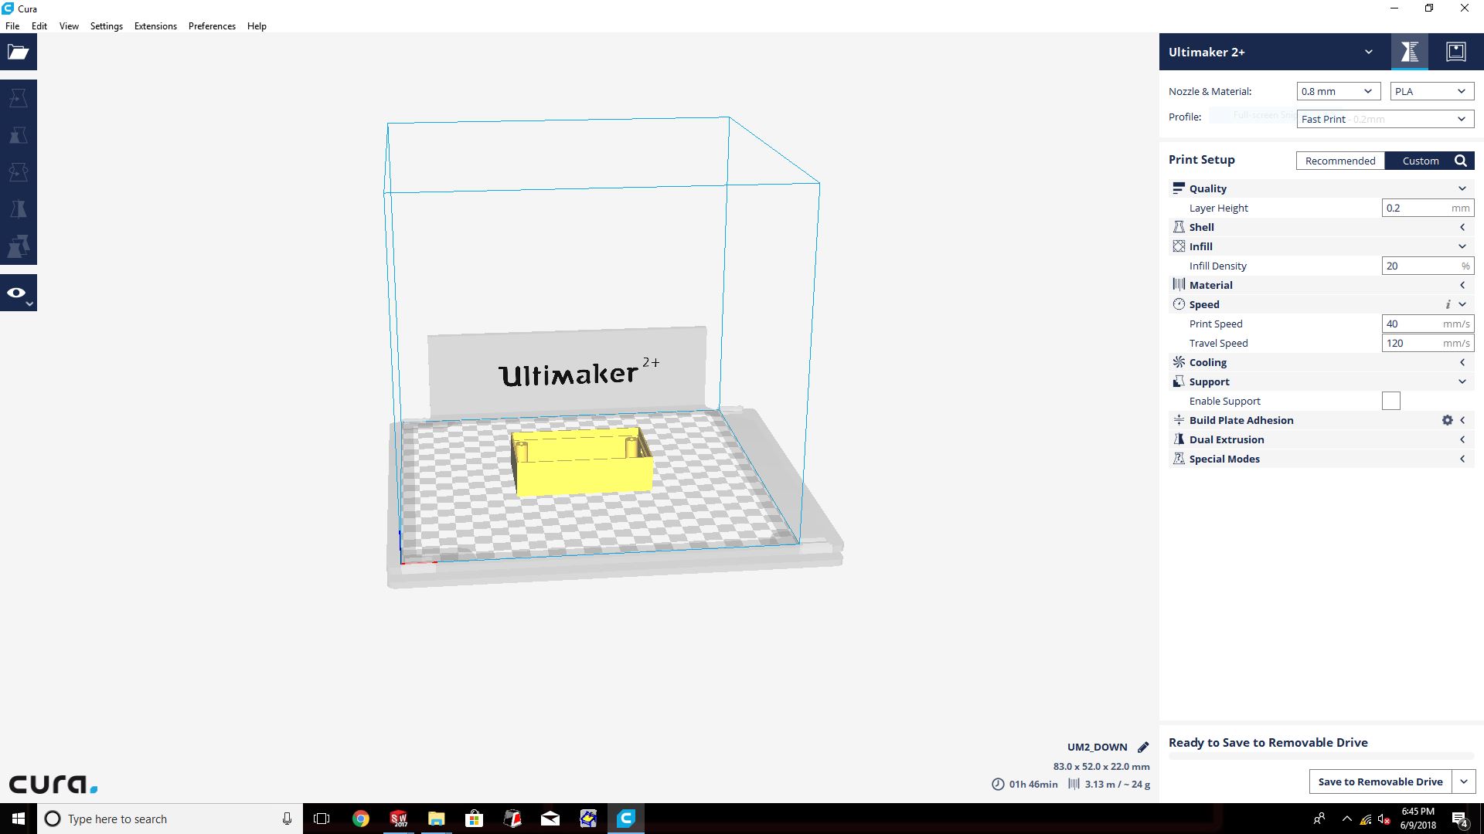Select the Move tool in left toolbar

click(x=19, y=98)
